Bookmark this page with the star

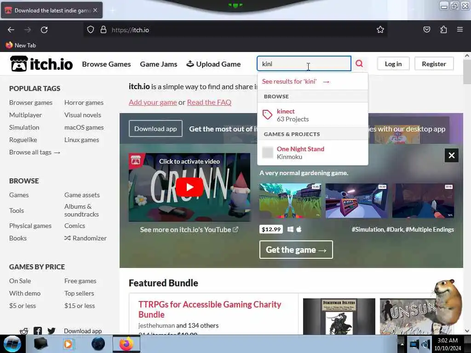[380, 30]
